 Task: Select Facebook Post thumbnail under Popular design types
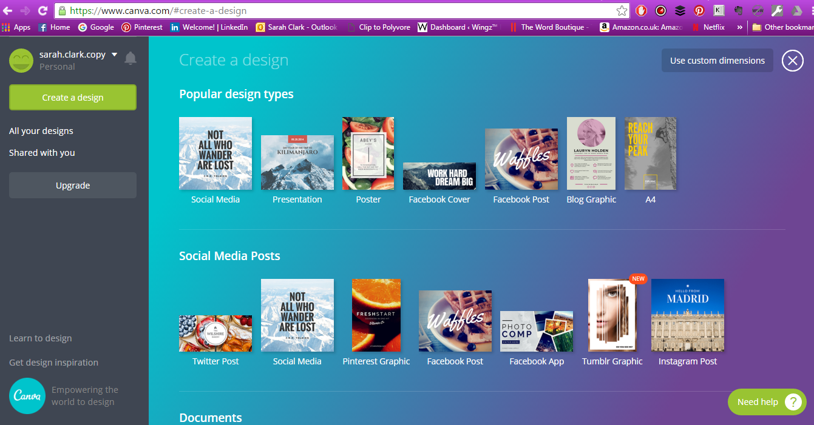coord(521,159)
